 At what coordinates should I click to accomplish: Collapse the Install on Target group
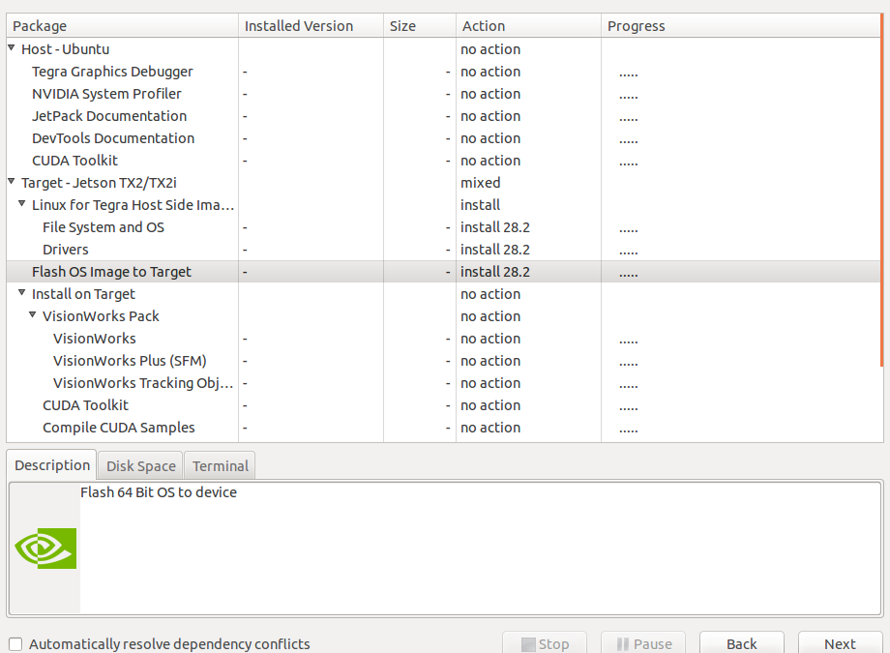tap(22, 294)
